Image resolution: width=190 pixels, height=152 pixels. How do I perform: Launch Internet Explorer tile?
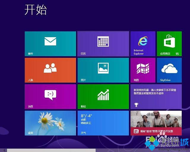coord(143,44)
